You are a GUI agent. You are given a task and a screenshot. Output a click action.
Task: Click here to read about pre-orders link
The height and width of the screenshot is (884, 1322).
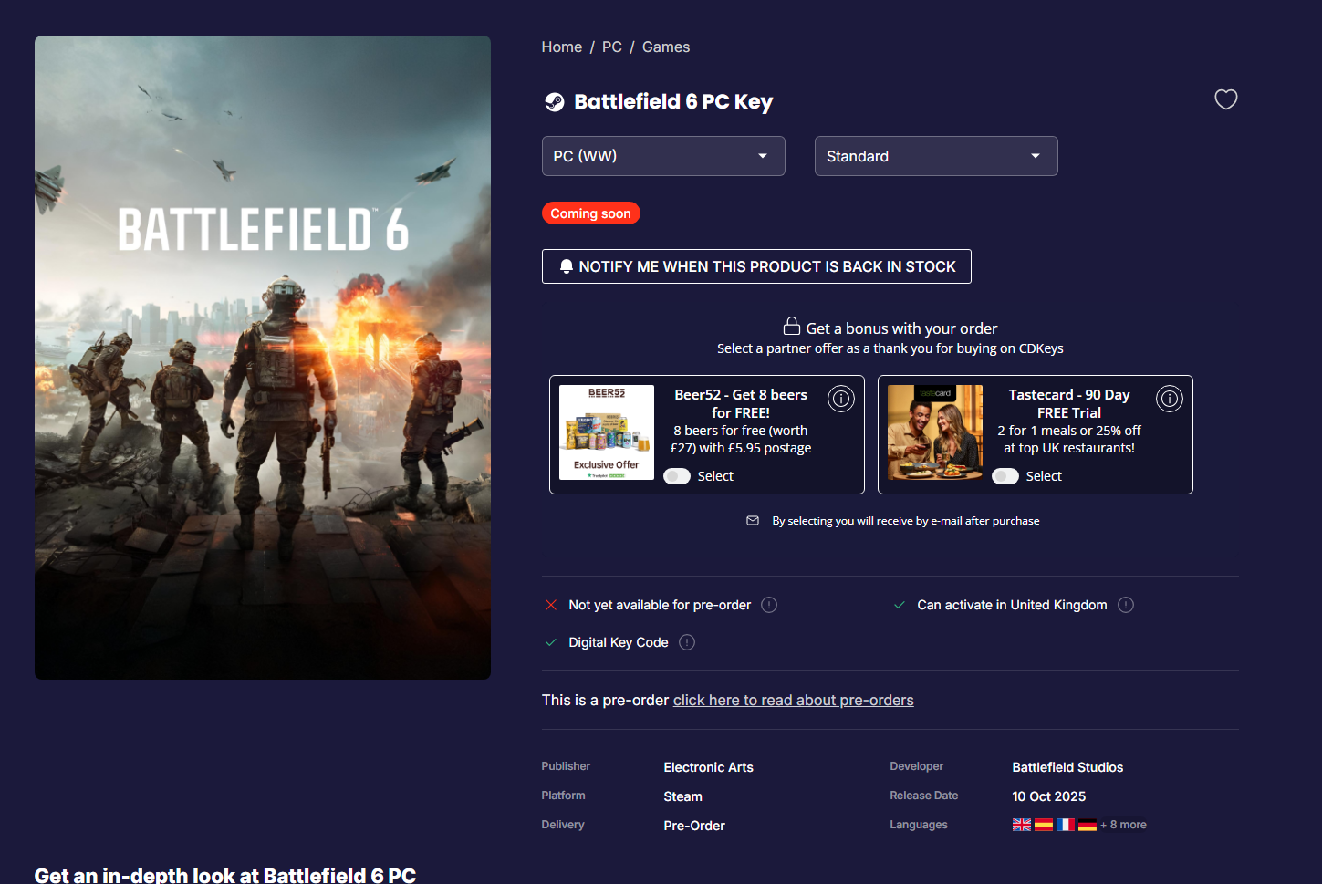click(794, 701)
